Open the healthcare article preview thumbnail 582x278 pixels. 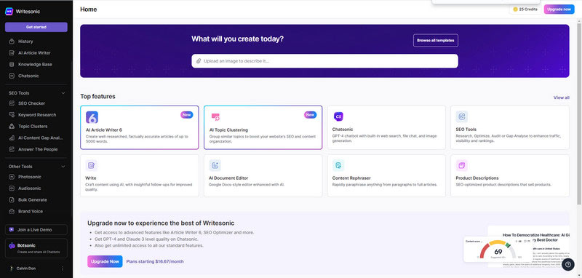529,247
